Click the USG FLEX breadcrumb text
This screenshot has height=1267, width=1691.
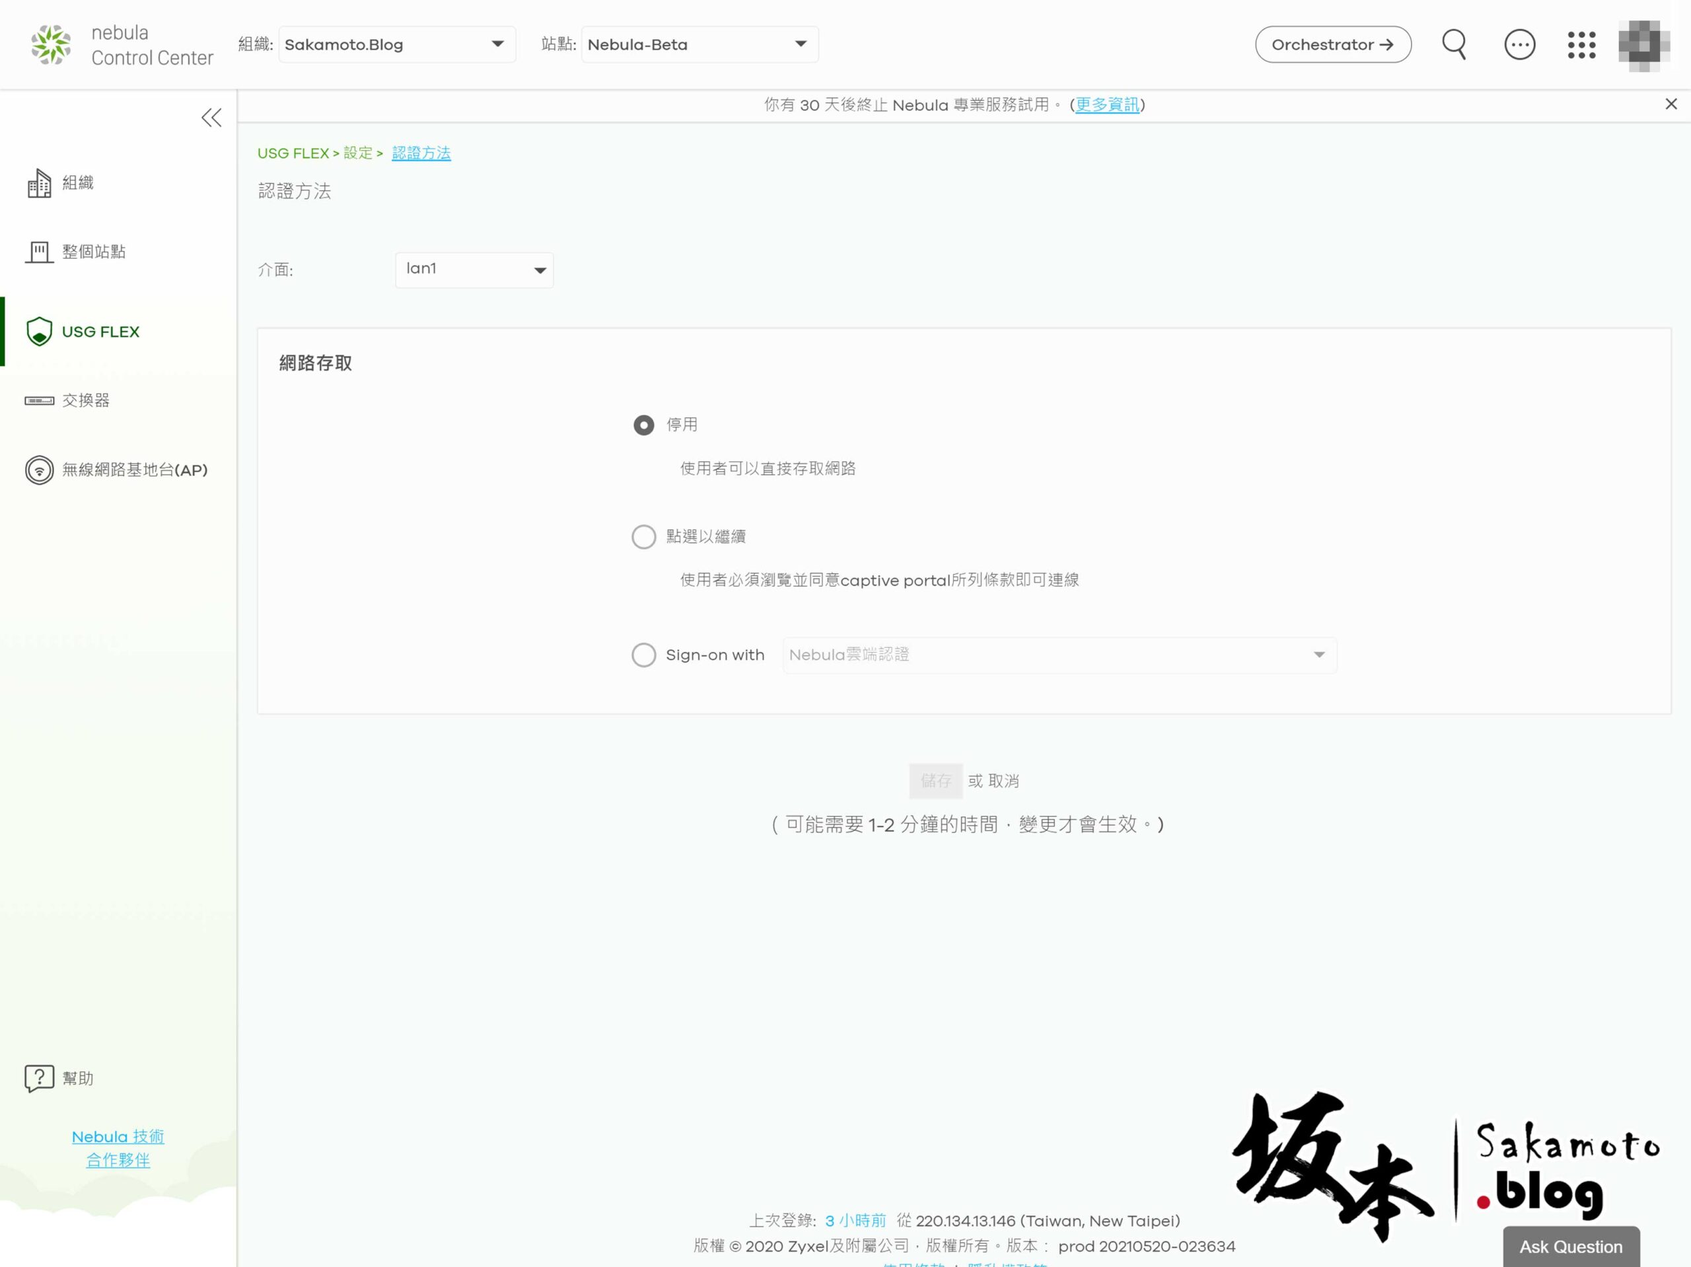pyautogui.click(x=293, y=153)
